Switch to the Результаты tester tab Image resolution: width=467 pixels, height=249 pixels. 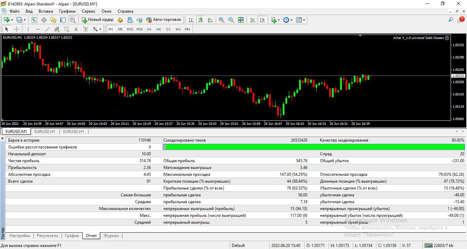click(48, 236)
